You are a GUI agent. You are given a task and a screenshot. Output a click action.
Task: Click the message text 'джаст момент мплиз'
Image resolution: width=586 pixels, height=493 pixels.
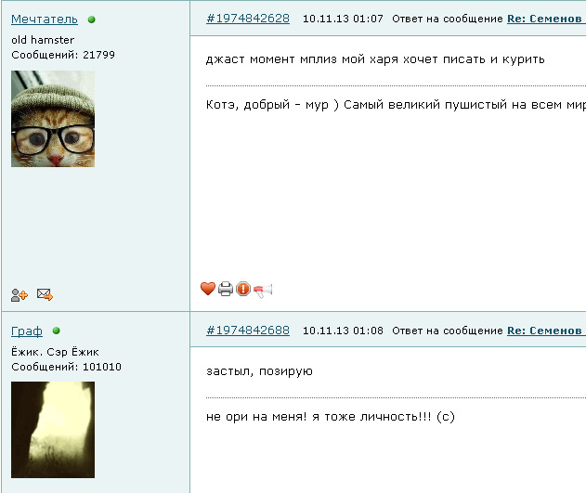pos(271,59)
